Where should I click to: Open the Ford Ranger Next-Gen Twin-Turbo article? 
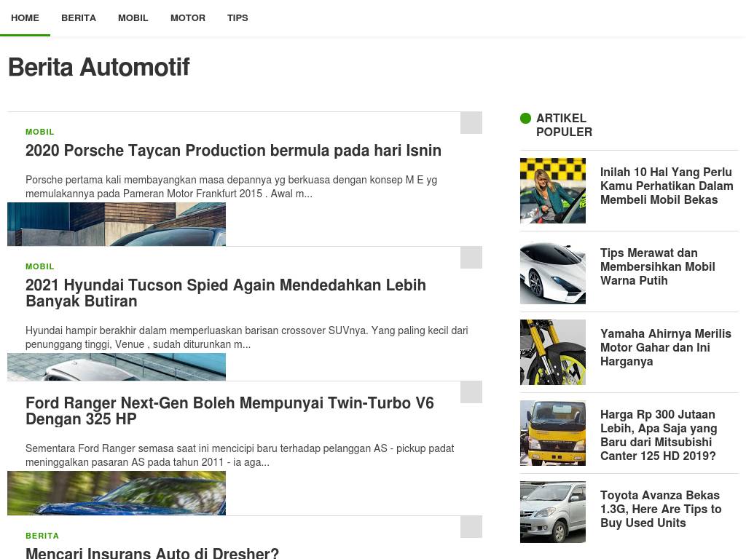pos(229,411)
